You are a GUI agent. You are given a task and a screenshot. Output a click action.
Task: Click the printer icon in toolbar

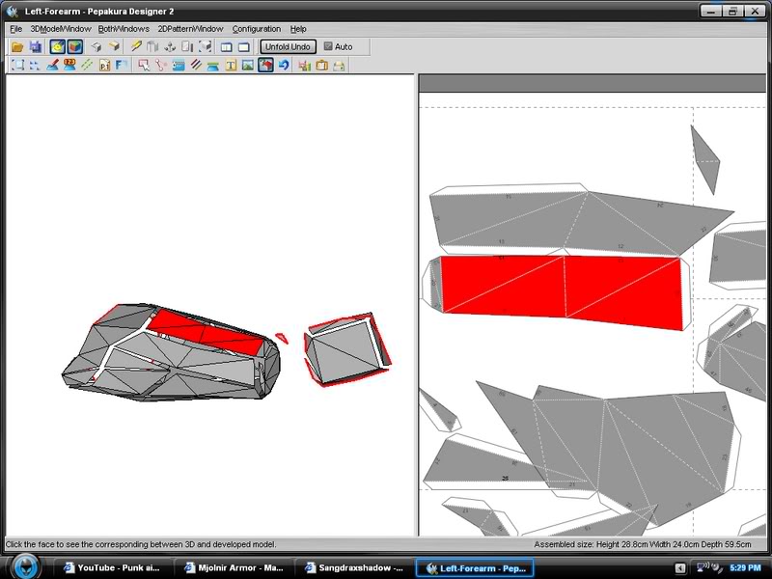(339, 65)
